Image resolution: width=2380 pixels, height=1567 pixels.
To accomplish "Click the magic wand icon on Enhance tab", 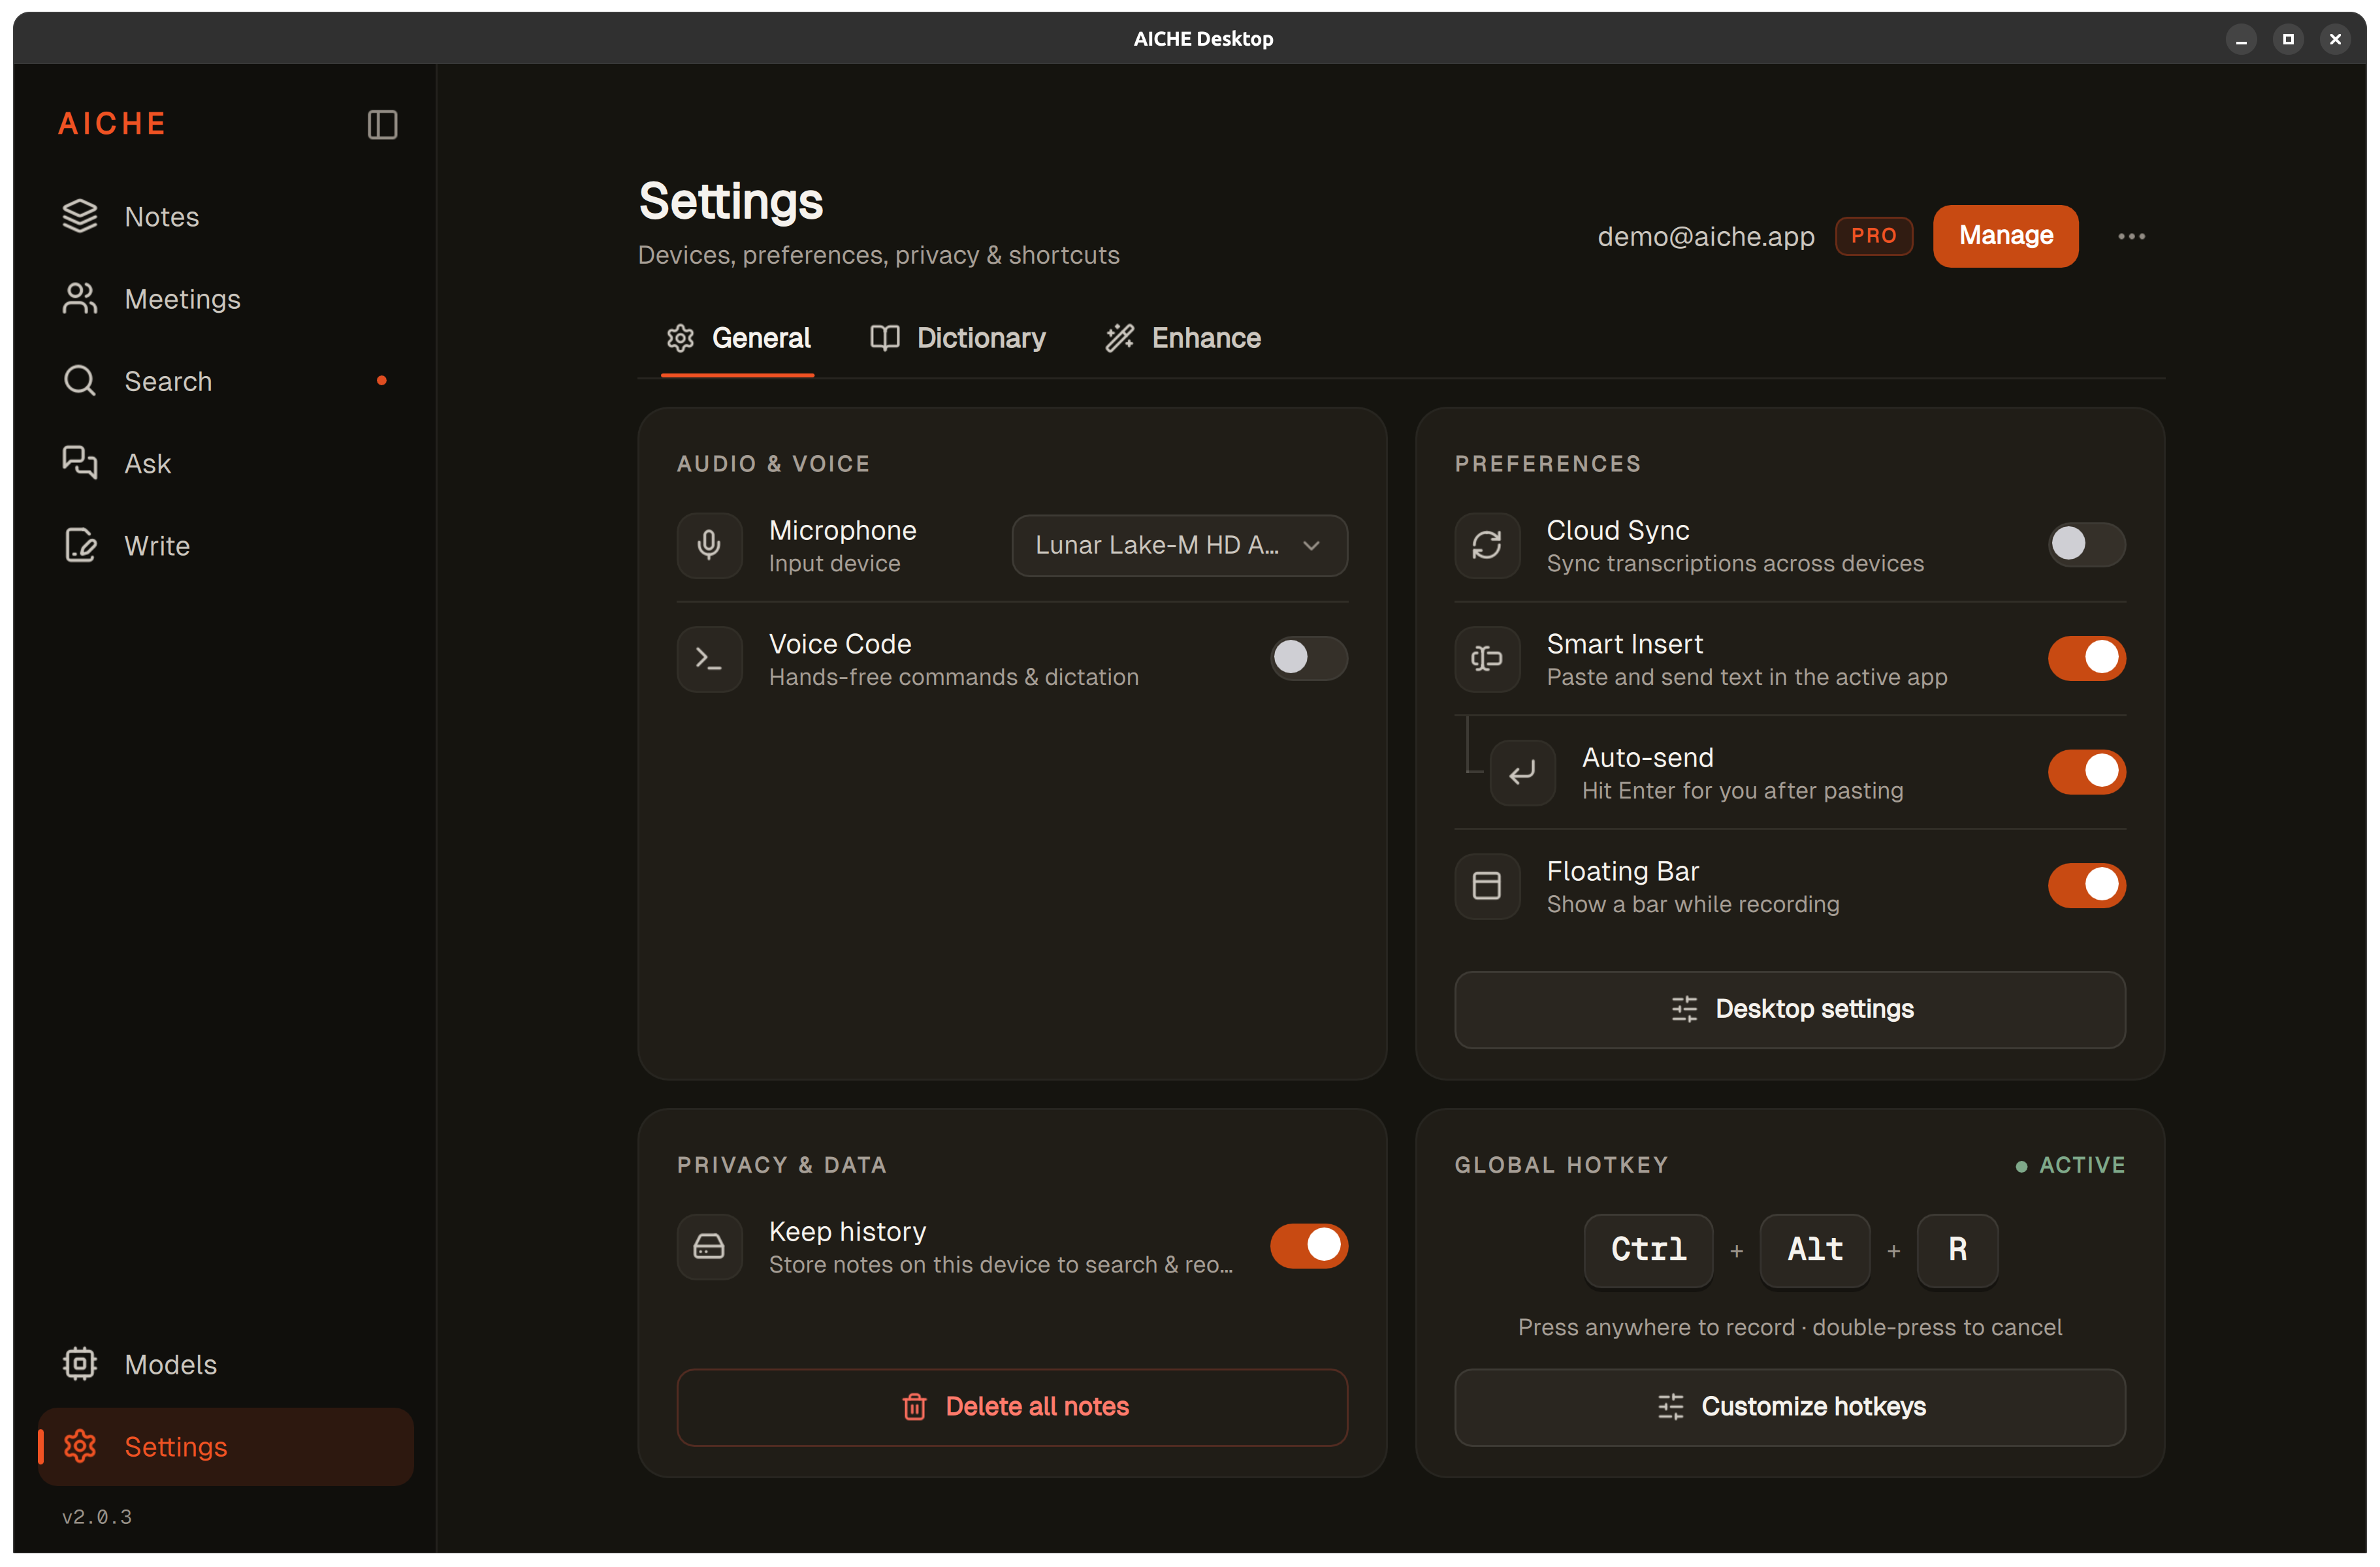I will (x=1120, y=338).
